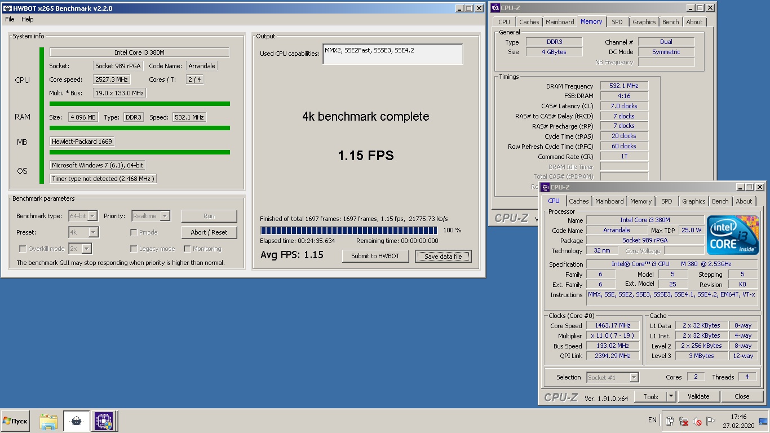Toggle the Pmode checkbox
The image size is (770, 433).
[x=134, y=232]
